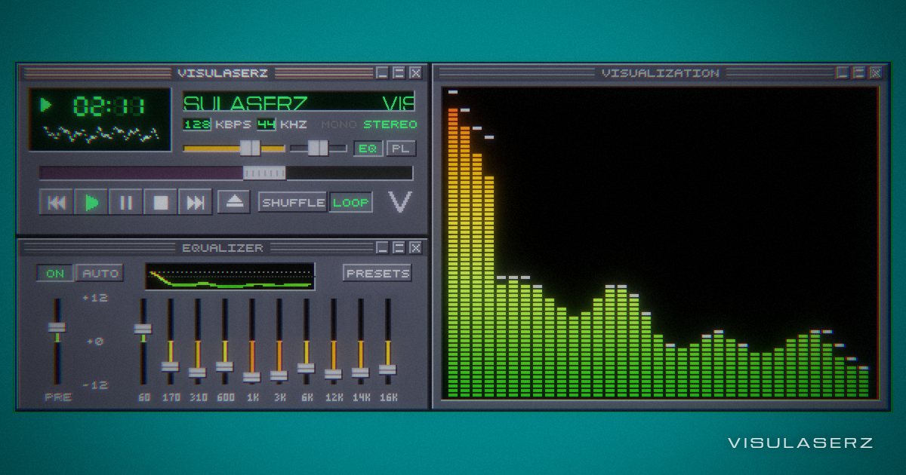906x475 pixels.
Task: Skip to the previous track
Action: click(x=56, y=202)
